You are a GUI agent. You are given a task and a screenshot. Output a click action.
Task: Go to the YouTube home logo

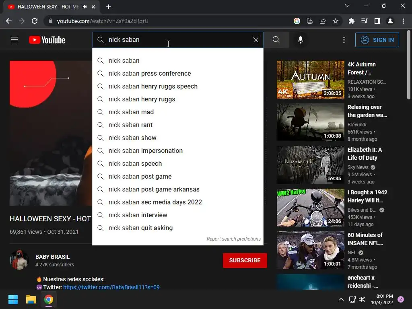[x=47, y=40]
